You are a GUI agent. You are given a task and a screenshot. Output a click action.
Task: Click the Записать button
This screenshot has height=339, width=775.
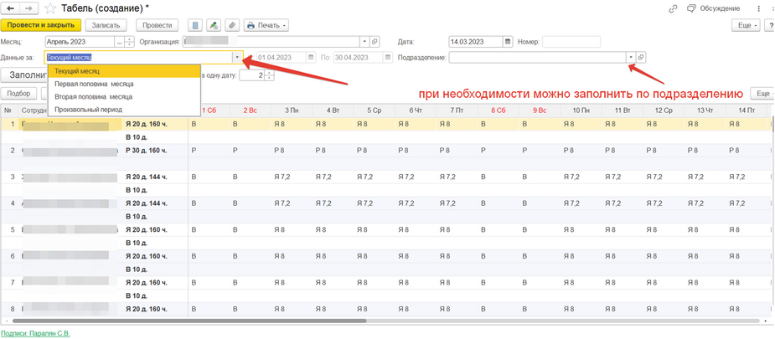106,25
